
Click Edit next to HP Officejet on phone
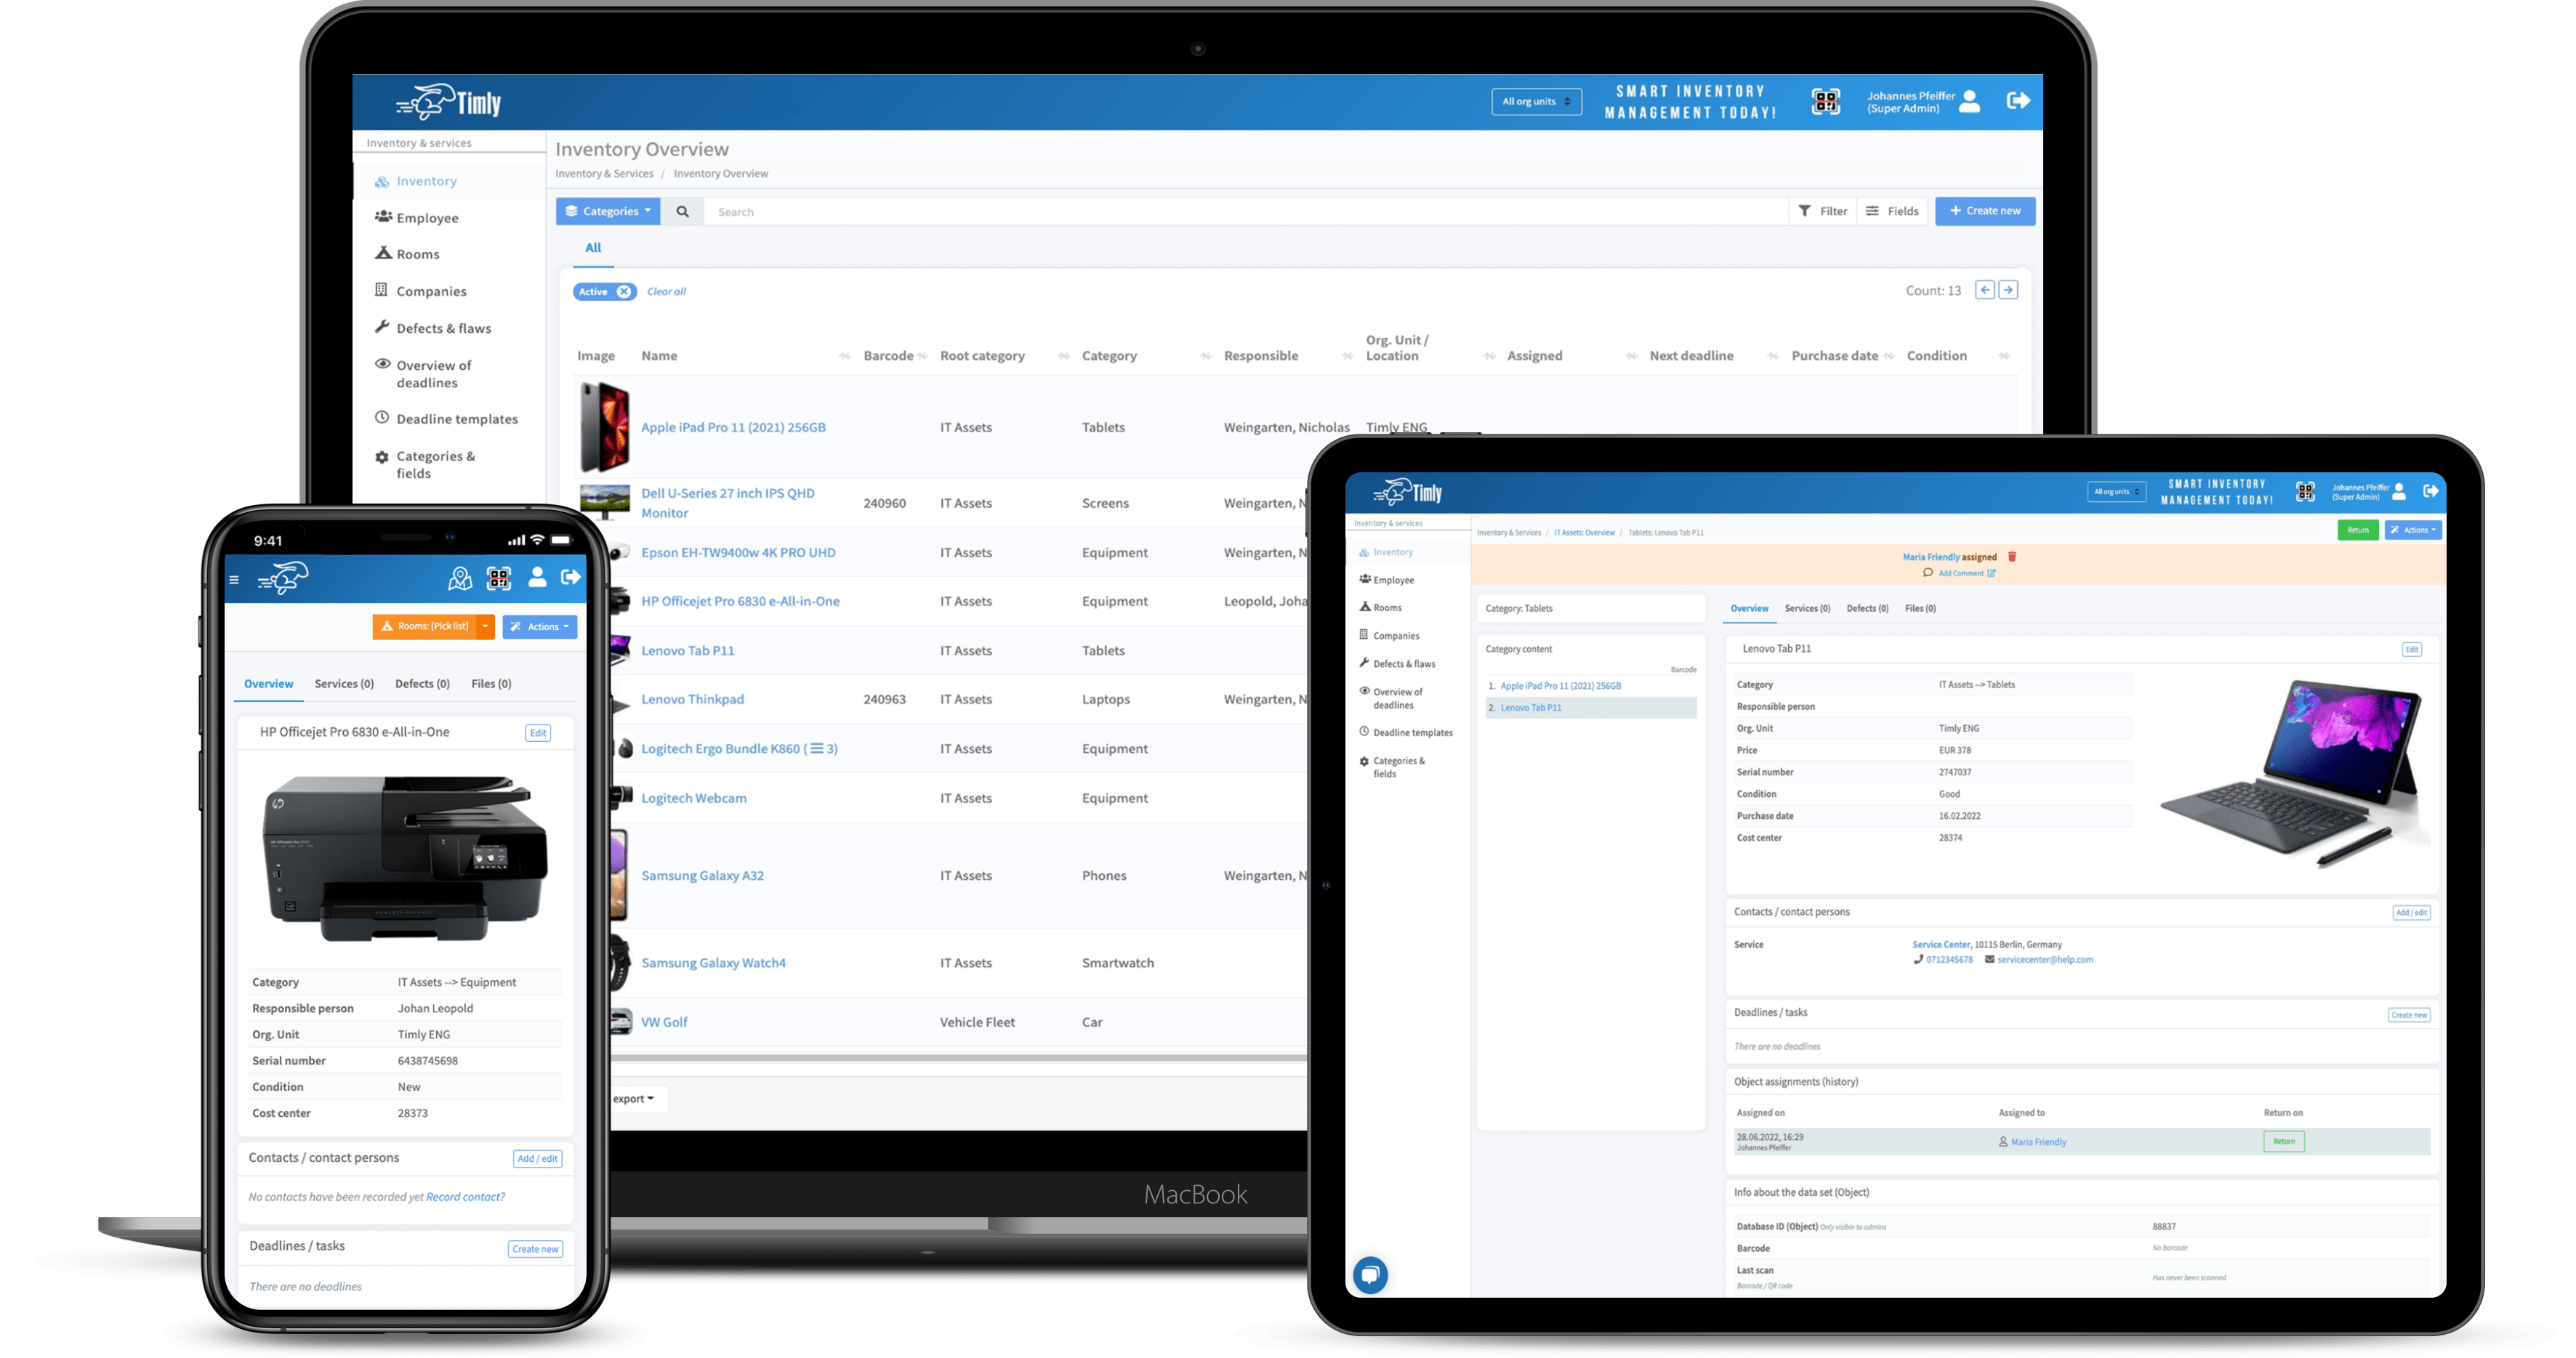(x=538, y=732)
